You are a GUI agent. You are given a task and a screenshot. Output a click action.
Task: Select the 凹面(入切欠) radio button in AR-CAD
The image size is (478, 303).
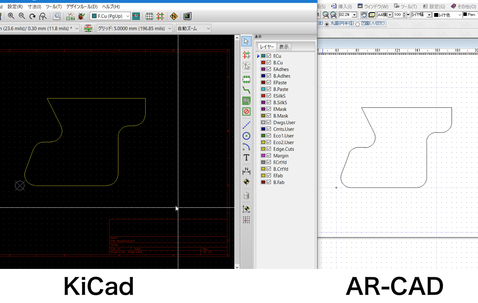pyautogui.click(x=358, y=24)
